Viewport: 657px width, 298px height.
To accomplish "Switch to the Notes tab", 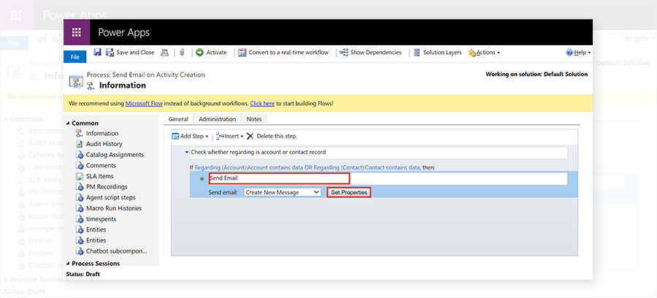I will pos(254,119).
